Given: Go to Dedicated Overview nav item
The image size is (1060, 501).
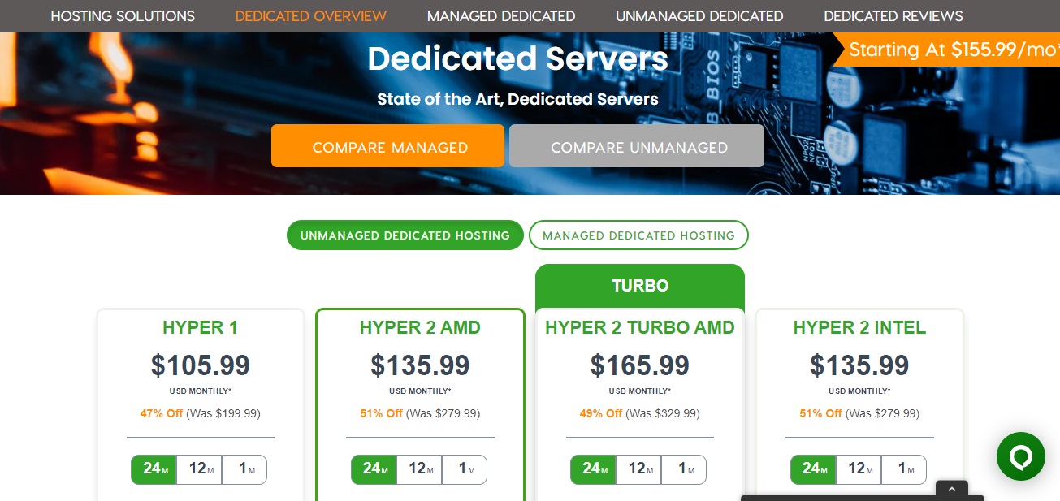Looking at the screenshot, I should (311, 16).
